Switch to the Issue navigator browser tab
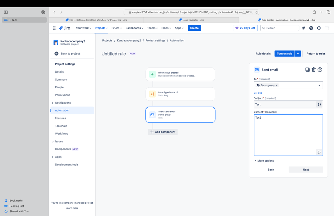Screen dimensions: 334x216 (191, 20)
